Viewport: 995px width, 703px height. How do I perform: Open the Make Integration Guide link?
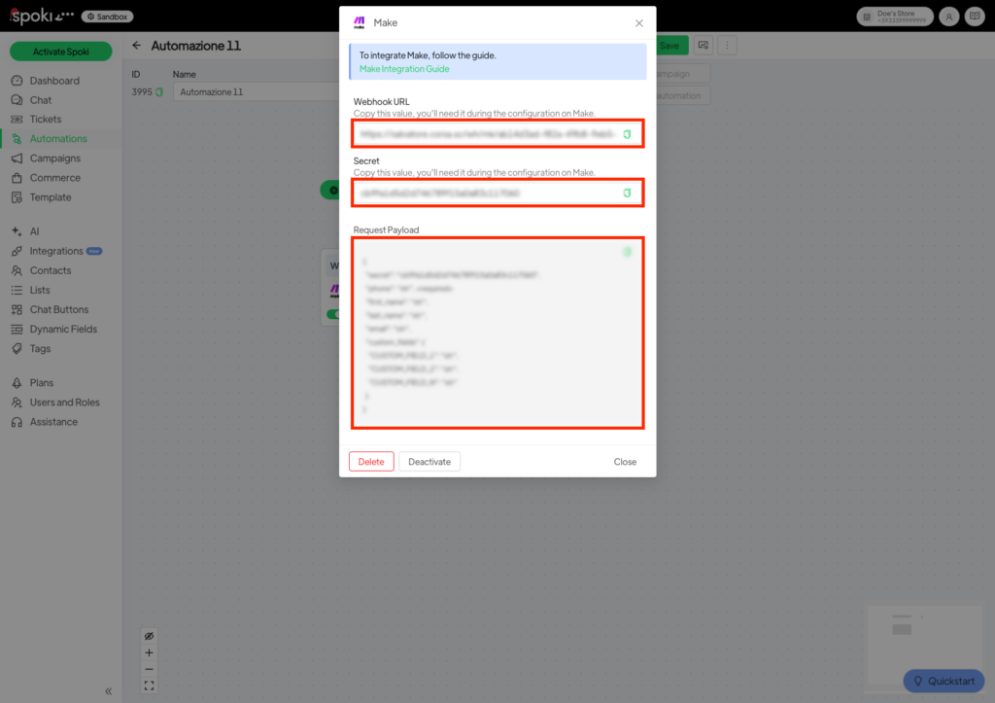tap(404, 69)
